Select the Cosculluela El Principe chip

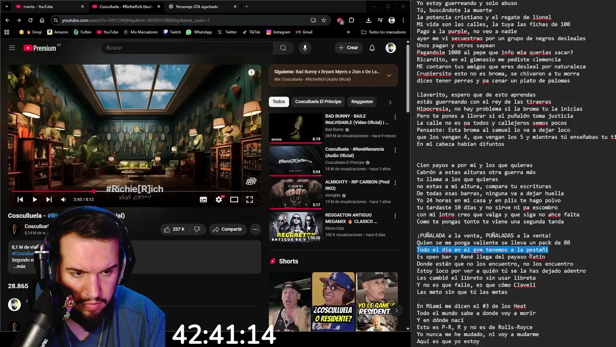click(318, 102)
